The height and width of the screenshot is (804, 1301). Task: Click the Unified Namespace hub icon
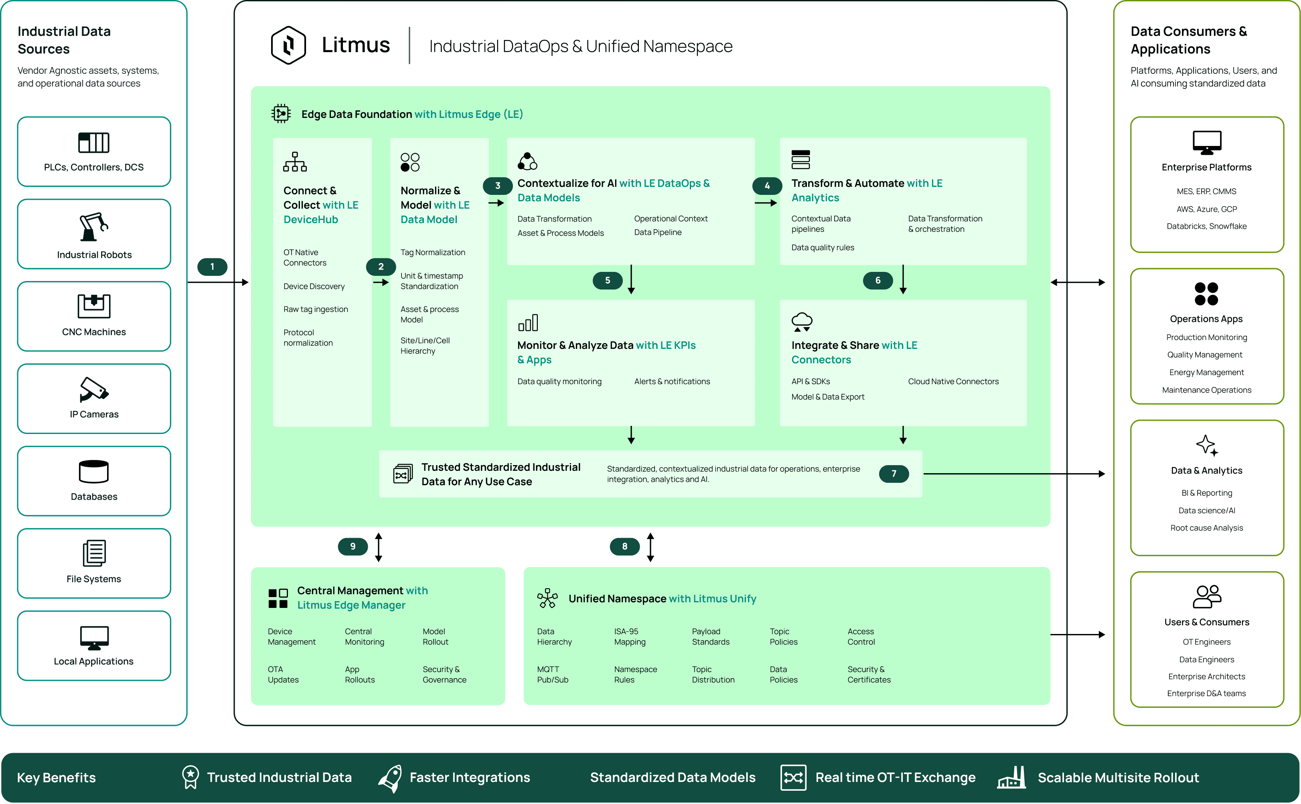pos(547,598)
